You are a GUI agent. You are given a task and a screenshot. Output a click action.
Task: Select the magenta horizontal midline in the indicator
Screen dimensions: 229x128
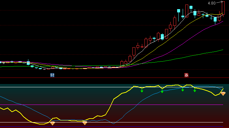[112, 105]
